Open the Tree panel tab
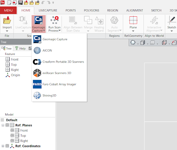The width and height of the screenshot is (177, 150). click(7, 48)
